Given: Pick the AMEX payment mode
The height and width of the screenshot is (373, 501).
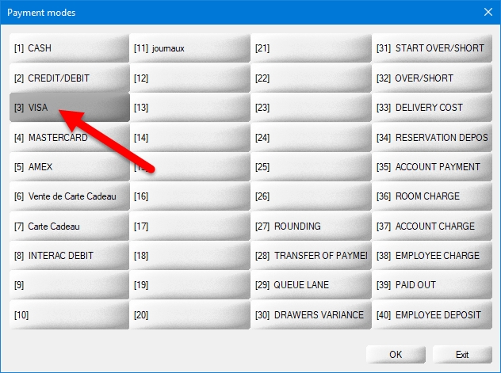Looking at the screenshot, I should (70, 167).
